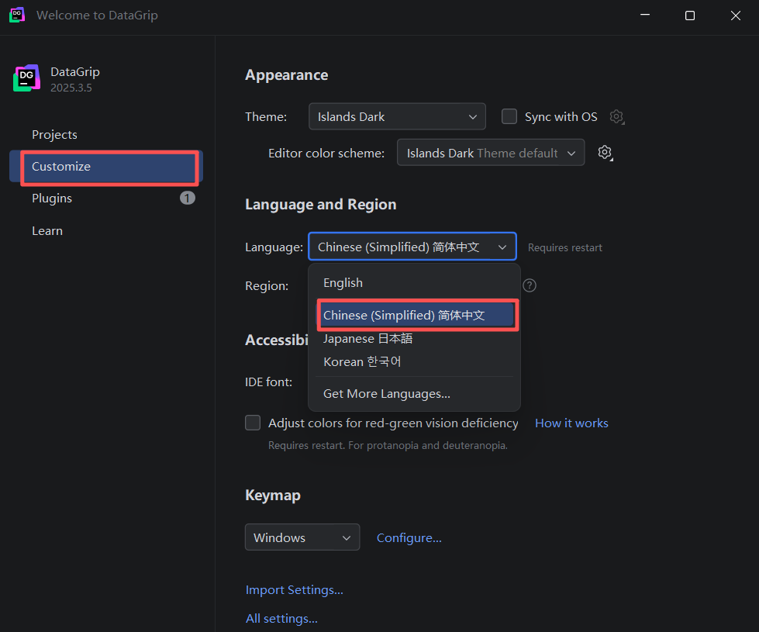Open theme sync settings gear icon
Image resolution: width=759 pixels, height=632 pixels.
pyautogui.click(x=616, y=117)
